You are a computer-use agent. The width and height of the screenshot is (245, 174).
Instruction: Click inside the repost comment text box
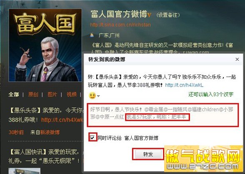tap(163, 115)
